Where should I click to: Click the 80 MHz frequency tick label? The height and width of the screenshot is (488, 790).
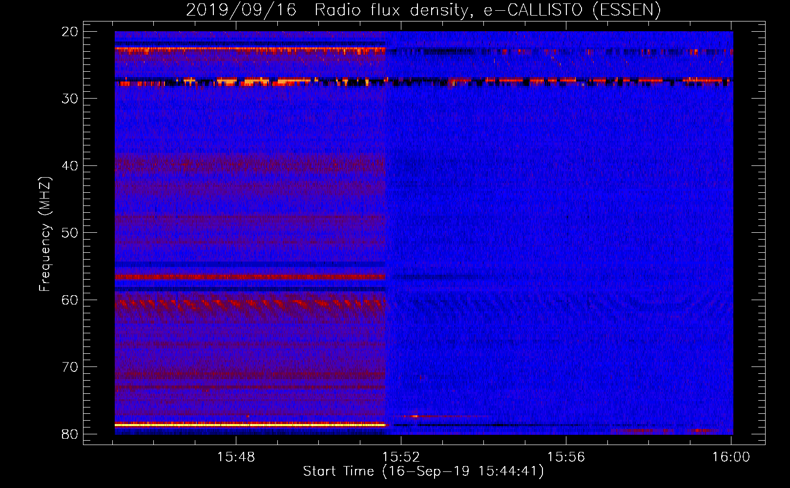[70, 434]
